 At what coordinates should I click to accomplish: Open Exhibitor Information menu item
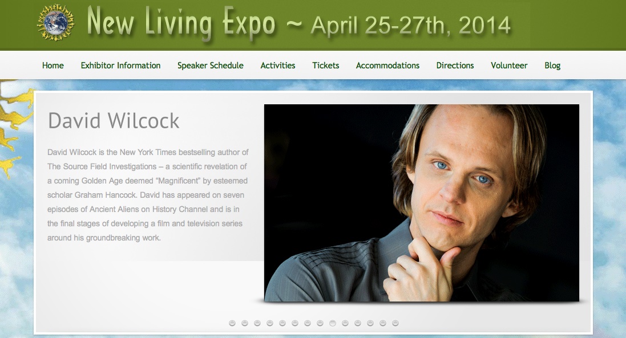point(120,66)
